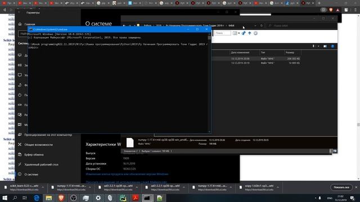The width and height of the screenshot is (360, 202).
Task: Click the link icon in preview toolbar
Action: click(x=244, y=33)
